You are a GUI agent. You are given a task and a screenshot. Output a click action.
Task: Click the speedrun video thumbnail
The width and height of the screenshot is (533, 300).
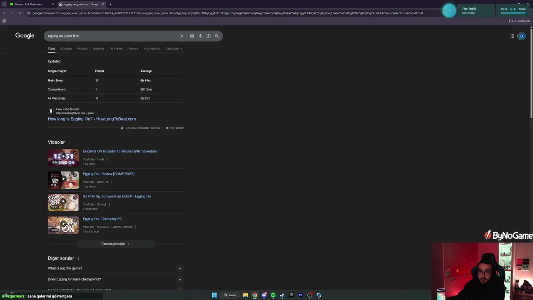coord(63,157)
